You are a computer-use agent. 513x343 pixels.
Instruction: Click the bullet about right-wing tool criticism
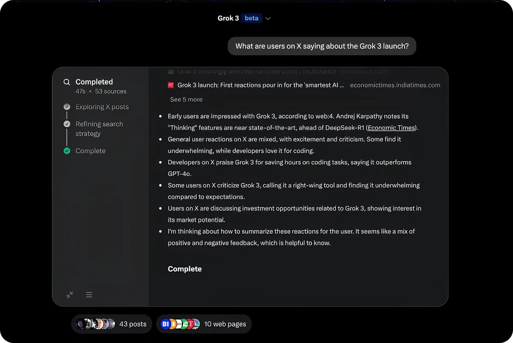294,191
